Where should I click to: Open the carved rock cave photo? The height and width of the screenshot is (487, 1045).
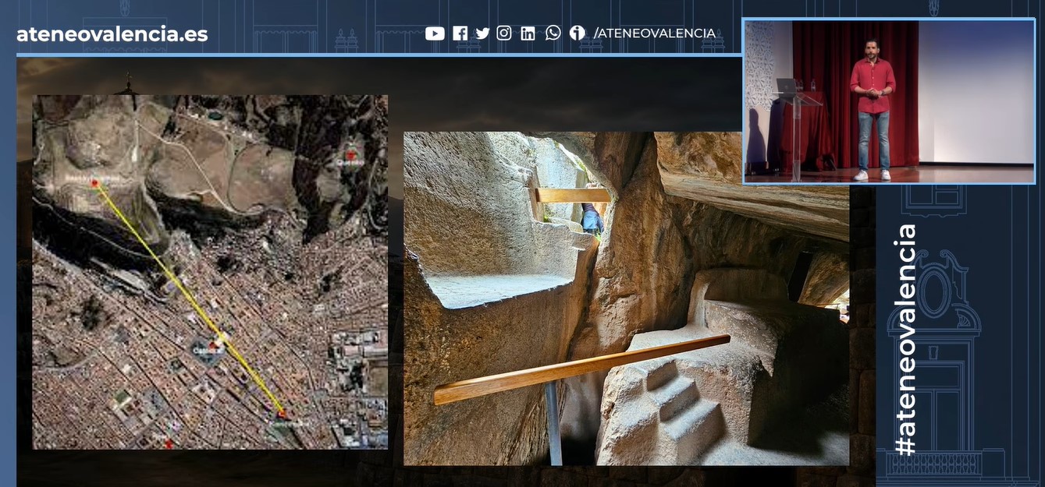[626, 298]
